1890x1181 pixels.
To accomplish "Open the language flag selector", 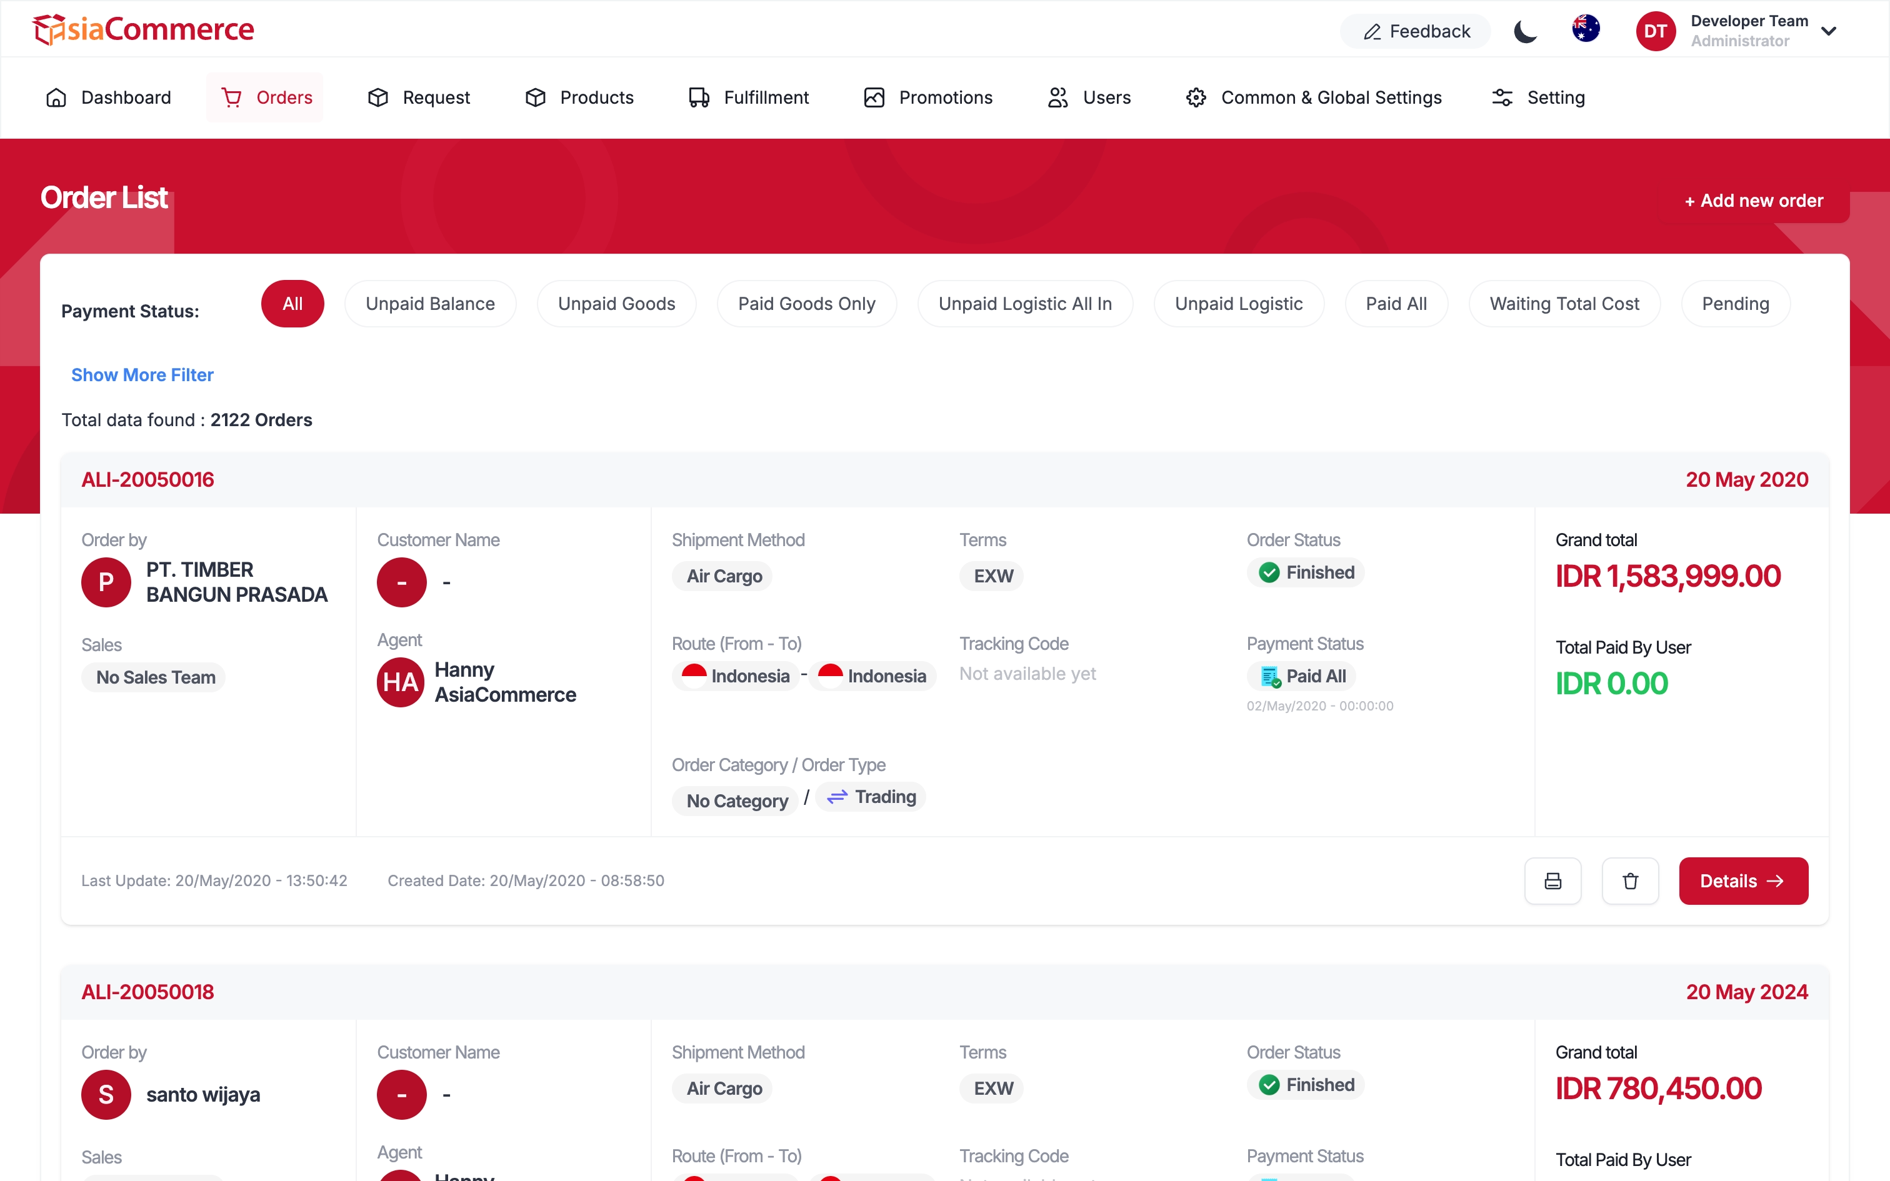I will pos(1586,29).
